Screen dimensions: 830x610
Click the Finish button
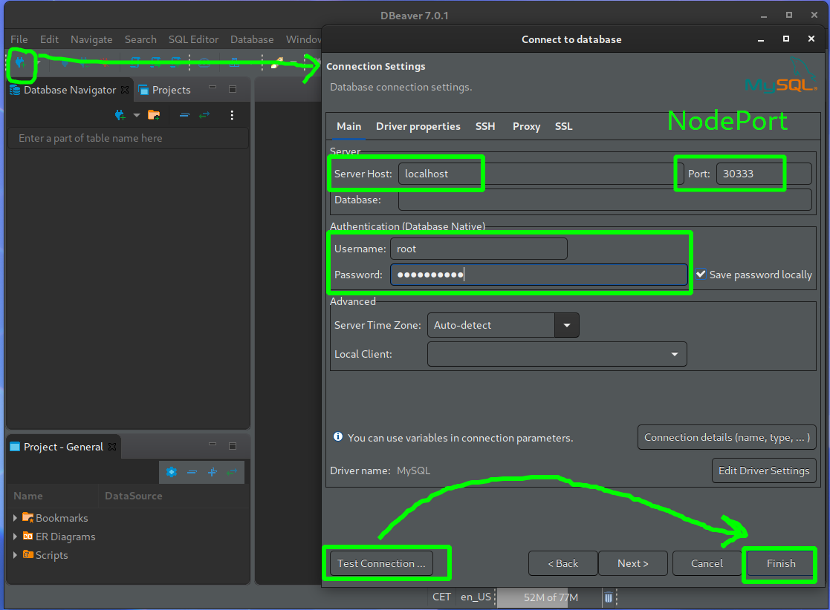pos(781,563)
